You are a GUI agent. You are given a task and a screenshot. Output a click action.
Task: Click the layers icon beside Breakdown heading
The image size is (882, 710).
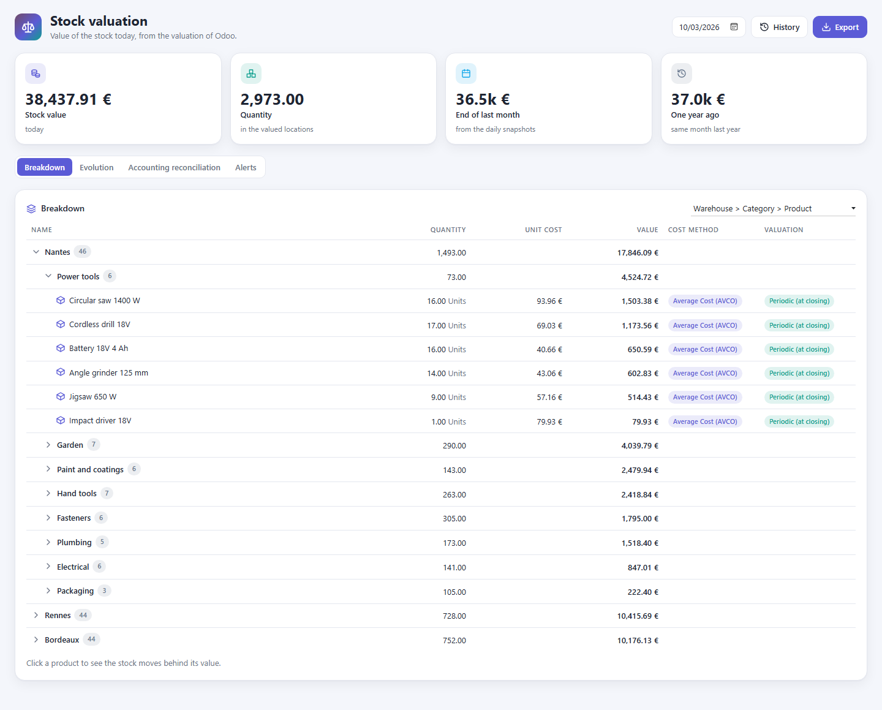coord(31,209)
